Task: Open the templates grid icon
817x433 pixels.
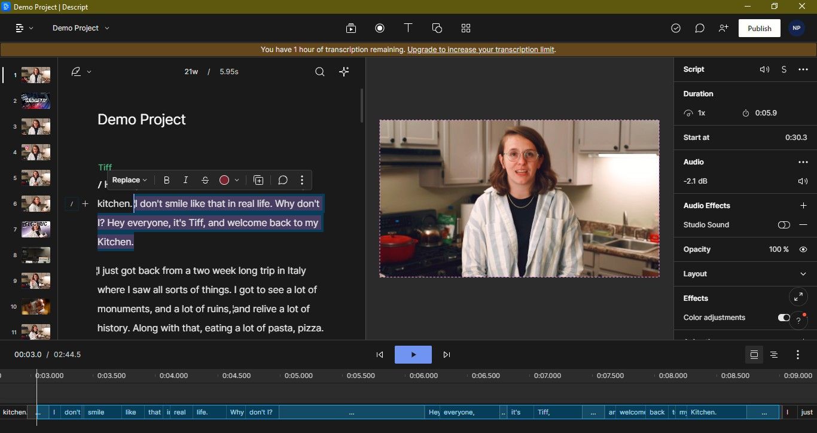Action: click(466, 28)
